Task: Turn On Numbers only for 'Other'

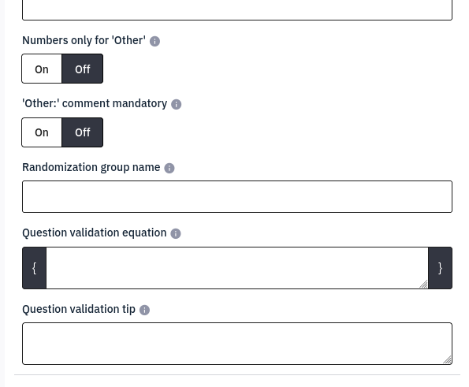Action: coord(42,69)
